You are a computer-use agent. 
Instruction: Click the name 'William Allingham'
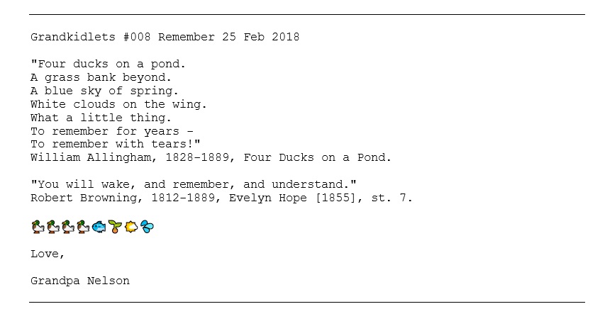tap(91, 157)
